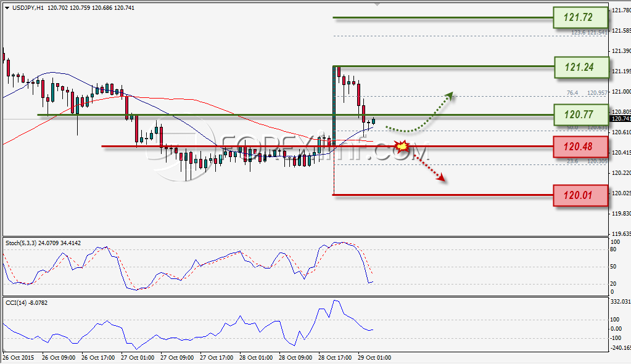Click the CCI(14) -8.0782 indicator label
This screenshot has width=631, height=364.
(x=27, y=302)
